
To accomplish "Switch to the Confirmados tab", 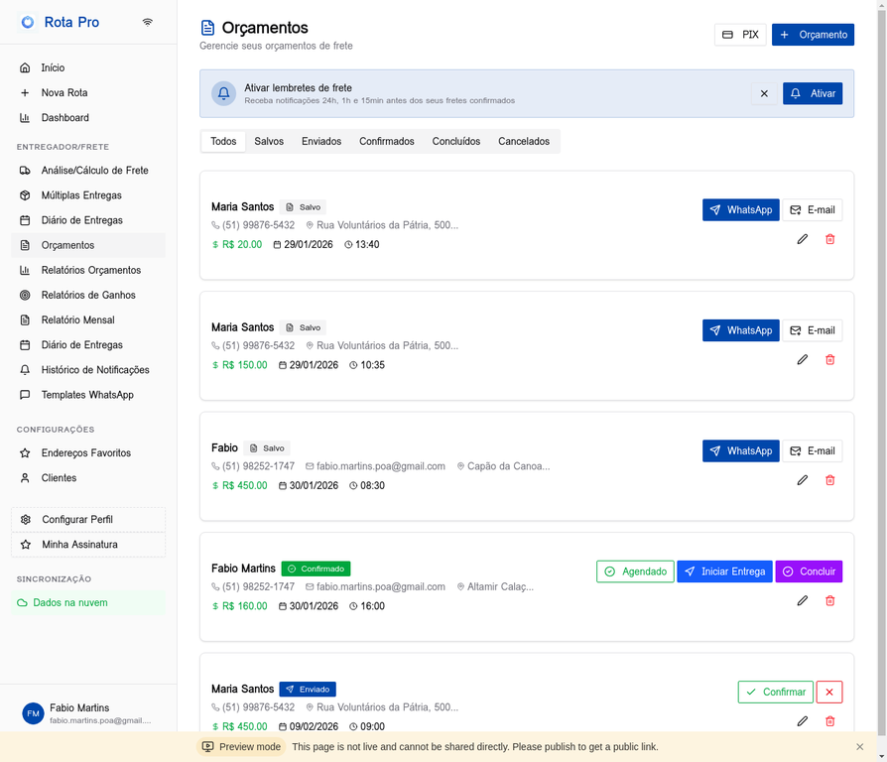I will (386, 142).
